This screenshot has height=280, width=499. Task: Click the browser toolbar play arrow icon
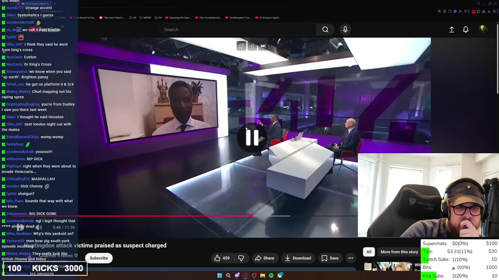point(460,11)
